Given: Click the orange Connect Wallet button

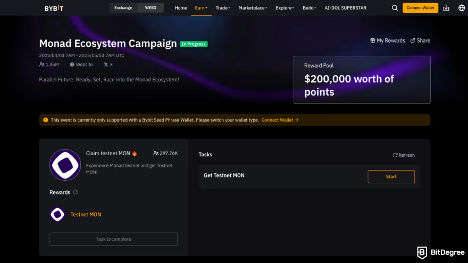Looking at the screenshot, I should 420,8.
